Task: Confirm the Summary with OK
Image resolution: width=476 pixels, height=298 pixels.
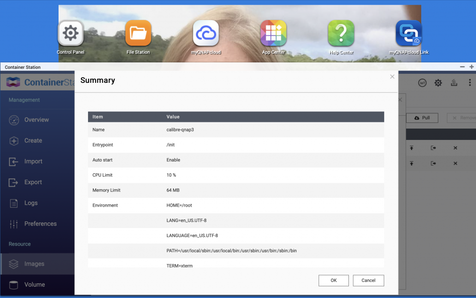Action: [x=334, y=280]
